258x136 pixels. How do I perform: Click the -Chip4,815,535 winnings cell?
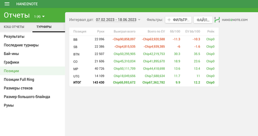coord(125,47)
